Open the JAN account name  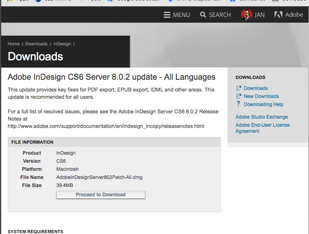(260, 15)
